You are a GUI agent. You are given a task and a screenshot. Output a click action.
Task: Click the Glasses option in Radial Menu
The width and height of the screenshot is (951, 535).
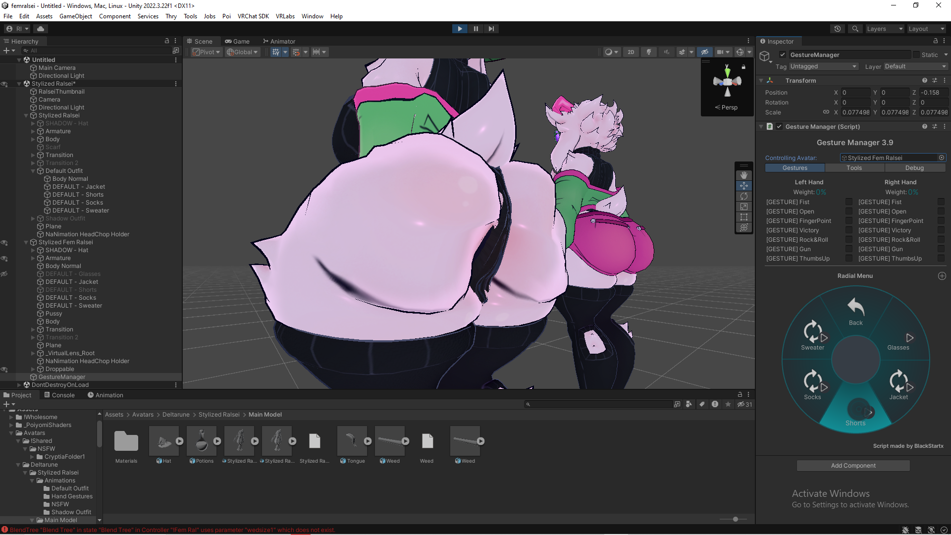898,342
